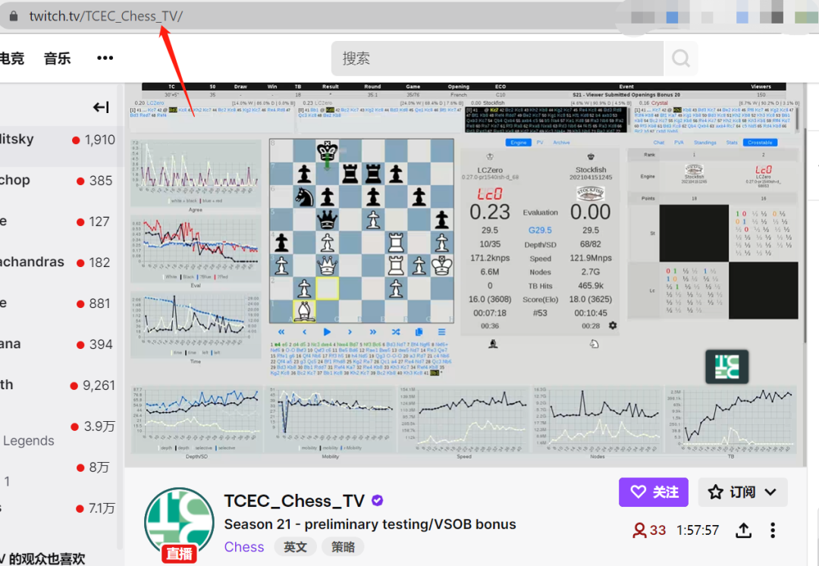Click the lock icon in the address bar
The height and width of the screenshot is (566, 819).
pyautogui.click(x=14, y=16)
